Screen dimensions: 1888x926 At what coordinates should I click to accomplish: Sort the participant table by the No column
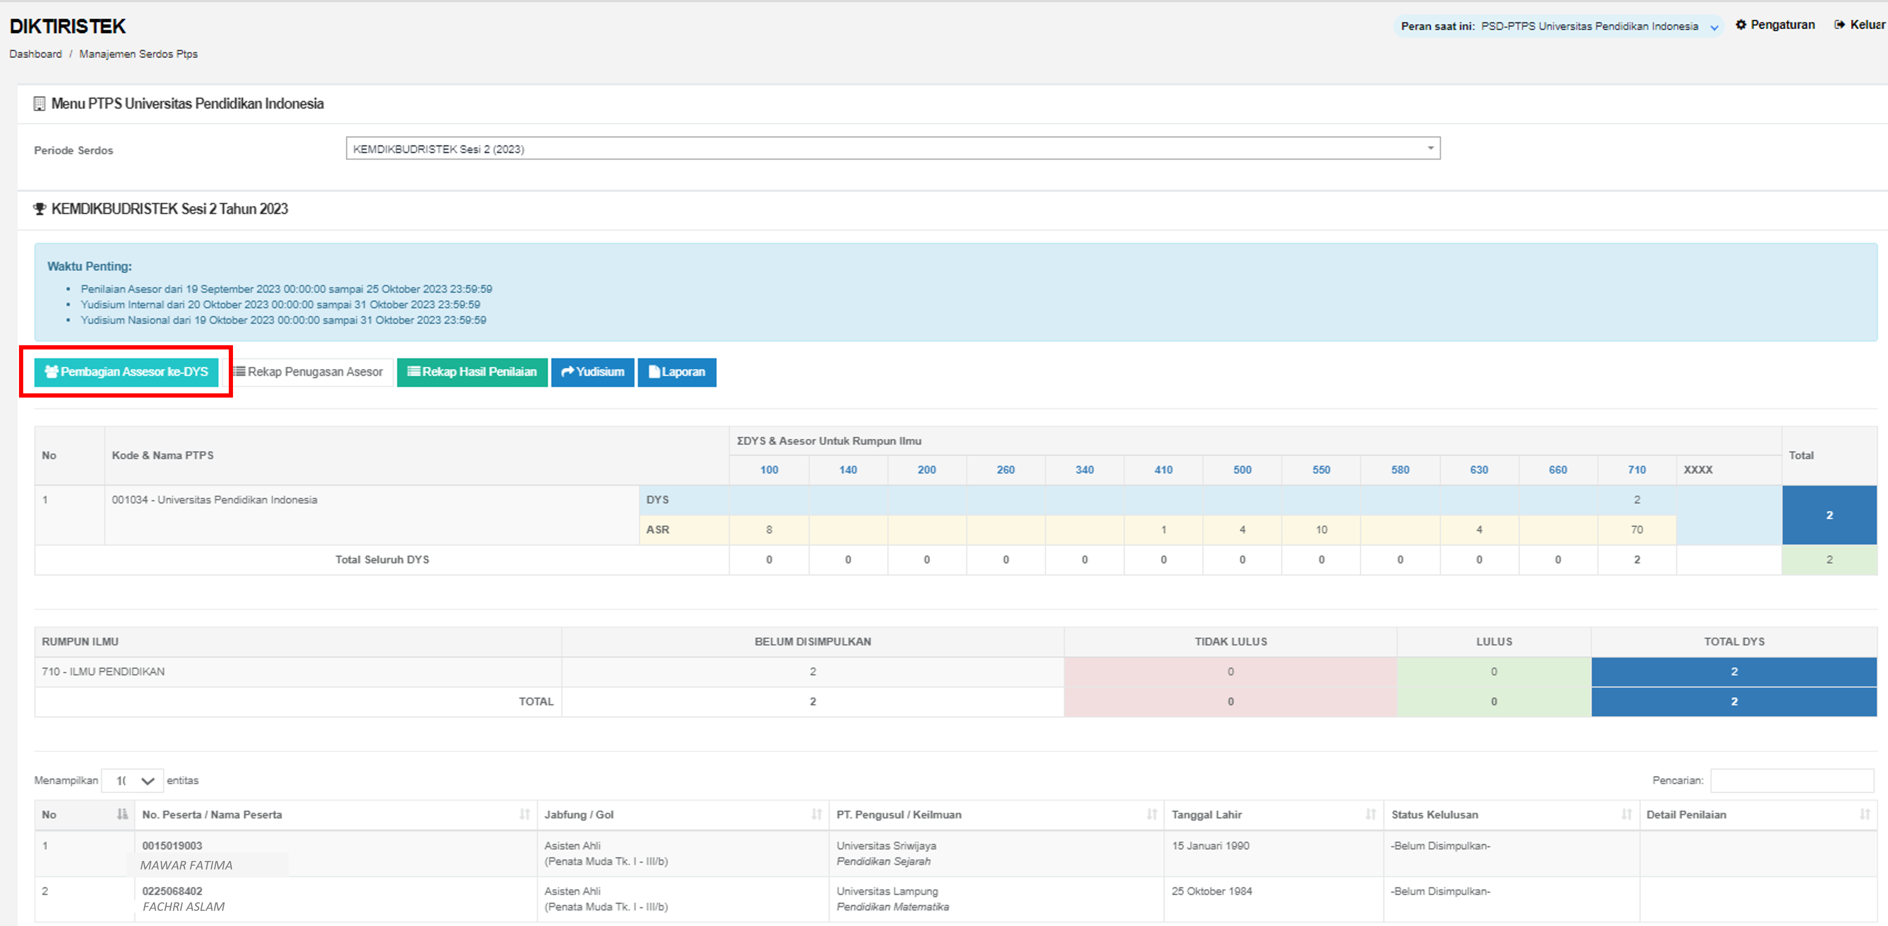[84, 815]
